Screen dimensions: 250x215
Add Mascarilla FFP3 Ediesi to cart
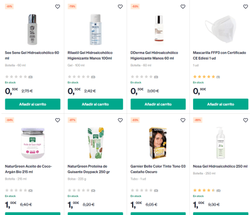coord(221,104)
